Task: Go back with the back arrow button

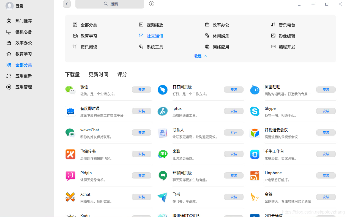Action: [x=67, y=4]
